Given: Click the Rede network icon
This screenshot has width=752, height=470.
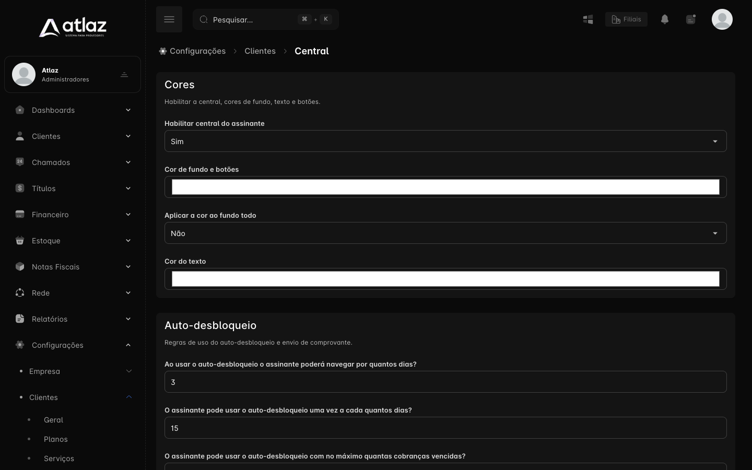Looking at the screenshot, I should click(x=20, y=293).
